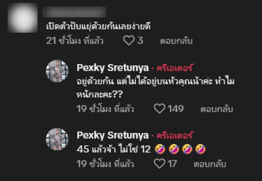Like the comment with 3 likes
Image resolution: width=262 pixels, height=181 pixels.
point(129,41)
